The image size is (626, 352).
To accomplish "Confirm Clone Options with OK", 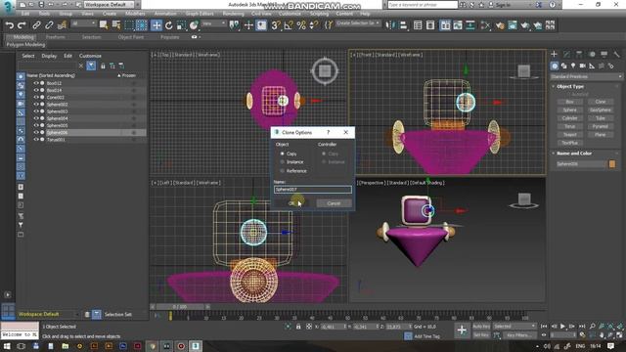I will tap(292, 203).
